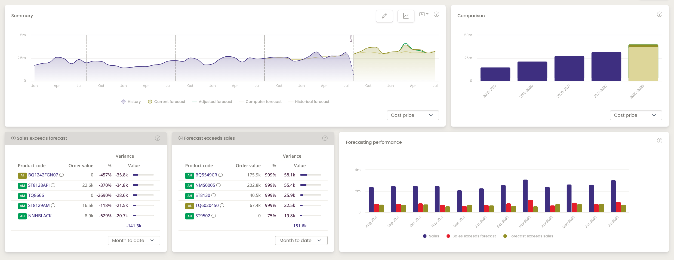Click the pencil edit icon in Summary
Screen dimensions: 674x260
[x=384, y=16]
